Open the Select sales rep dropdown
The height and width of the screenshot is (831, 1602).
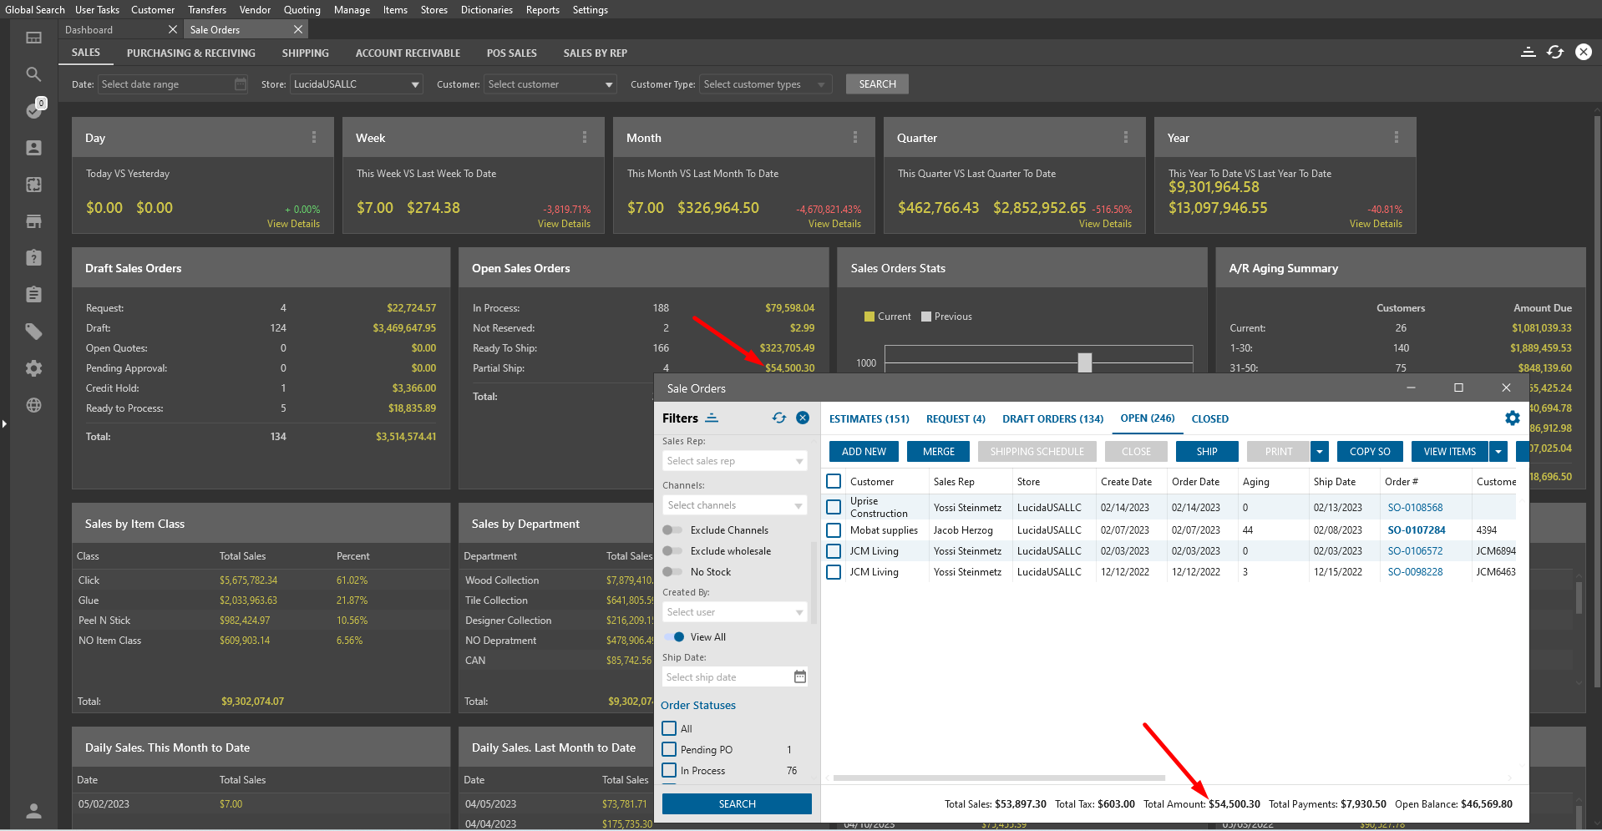click(x=735, y=461)
